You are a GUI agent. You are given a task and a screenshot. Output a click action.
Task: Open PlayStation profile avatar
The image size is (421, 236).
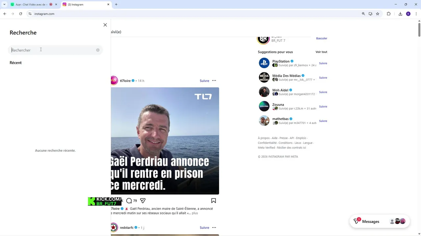click(x=264, y=63)
